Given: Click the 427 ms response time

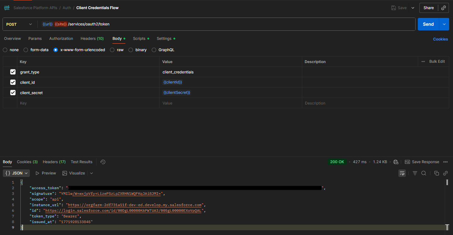Looking at the screenshot, I should (x=360, y=162).
